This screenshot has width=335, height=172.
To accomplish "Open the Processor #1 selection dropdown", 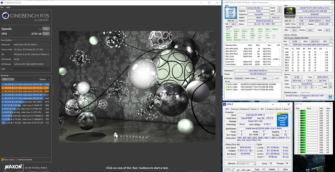I will pyautogui.click(x=247, y=164).
